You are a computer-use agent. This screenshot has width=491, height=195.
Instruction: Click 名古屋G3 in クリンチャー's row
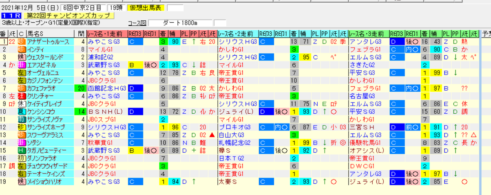click(362, 95)
